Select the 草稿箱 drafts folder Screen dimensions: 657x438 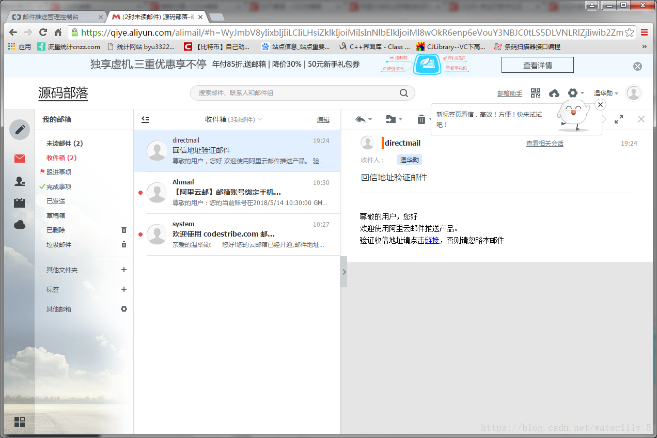(56, 215)
